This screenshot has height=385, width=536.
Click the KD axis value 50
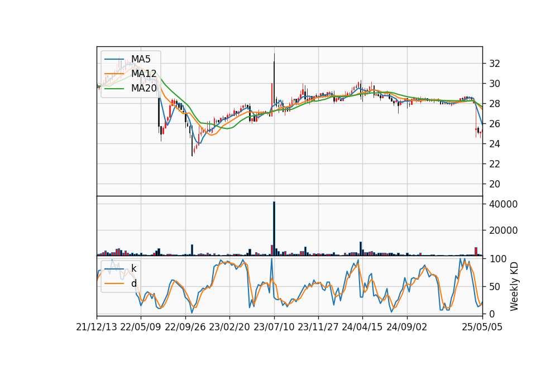(495, 287)
